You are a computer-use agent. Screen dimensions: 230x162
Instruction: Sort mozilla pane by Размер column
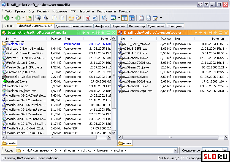(55, 39)
